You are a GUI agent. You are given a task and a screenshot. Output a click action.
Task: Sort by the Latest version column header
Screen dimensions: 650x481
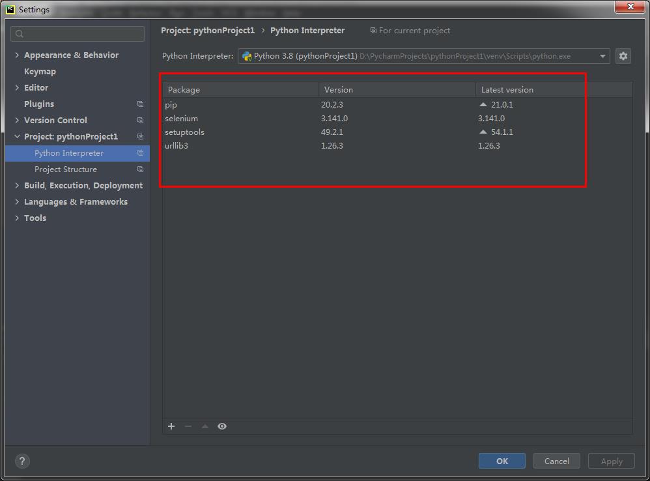[554, 89]
